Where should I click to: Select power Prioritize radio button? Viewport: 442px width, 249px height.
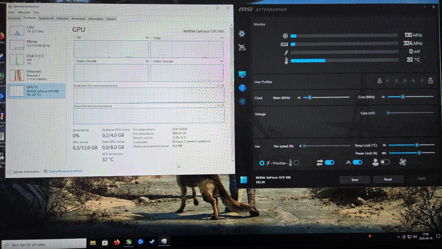(262, 163)
